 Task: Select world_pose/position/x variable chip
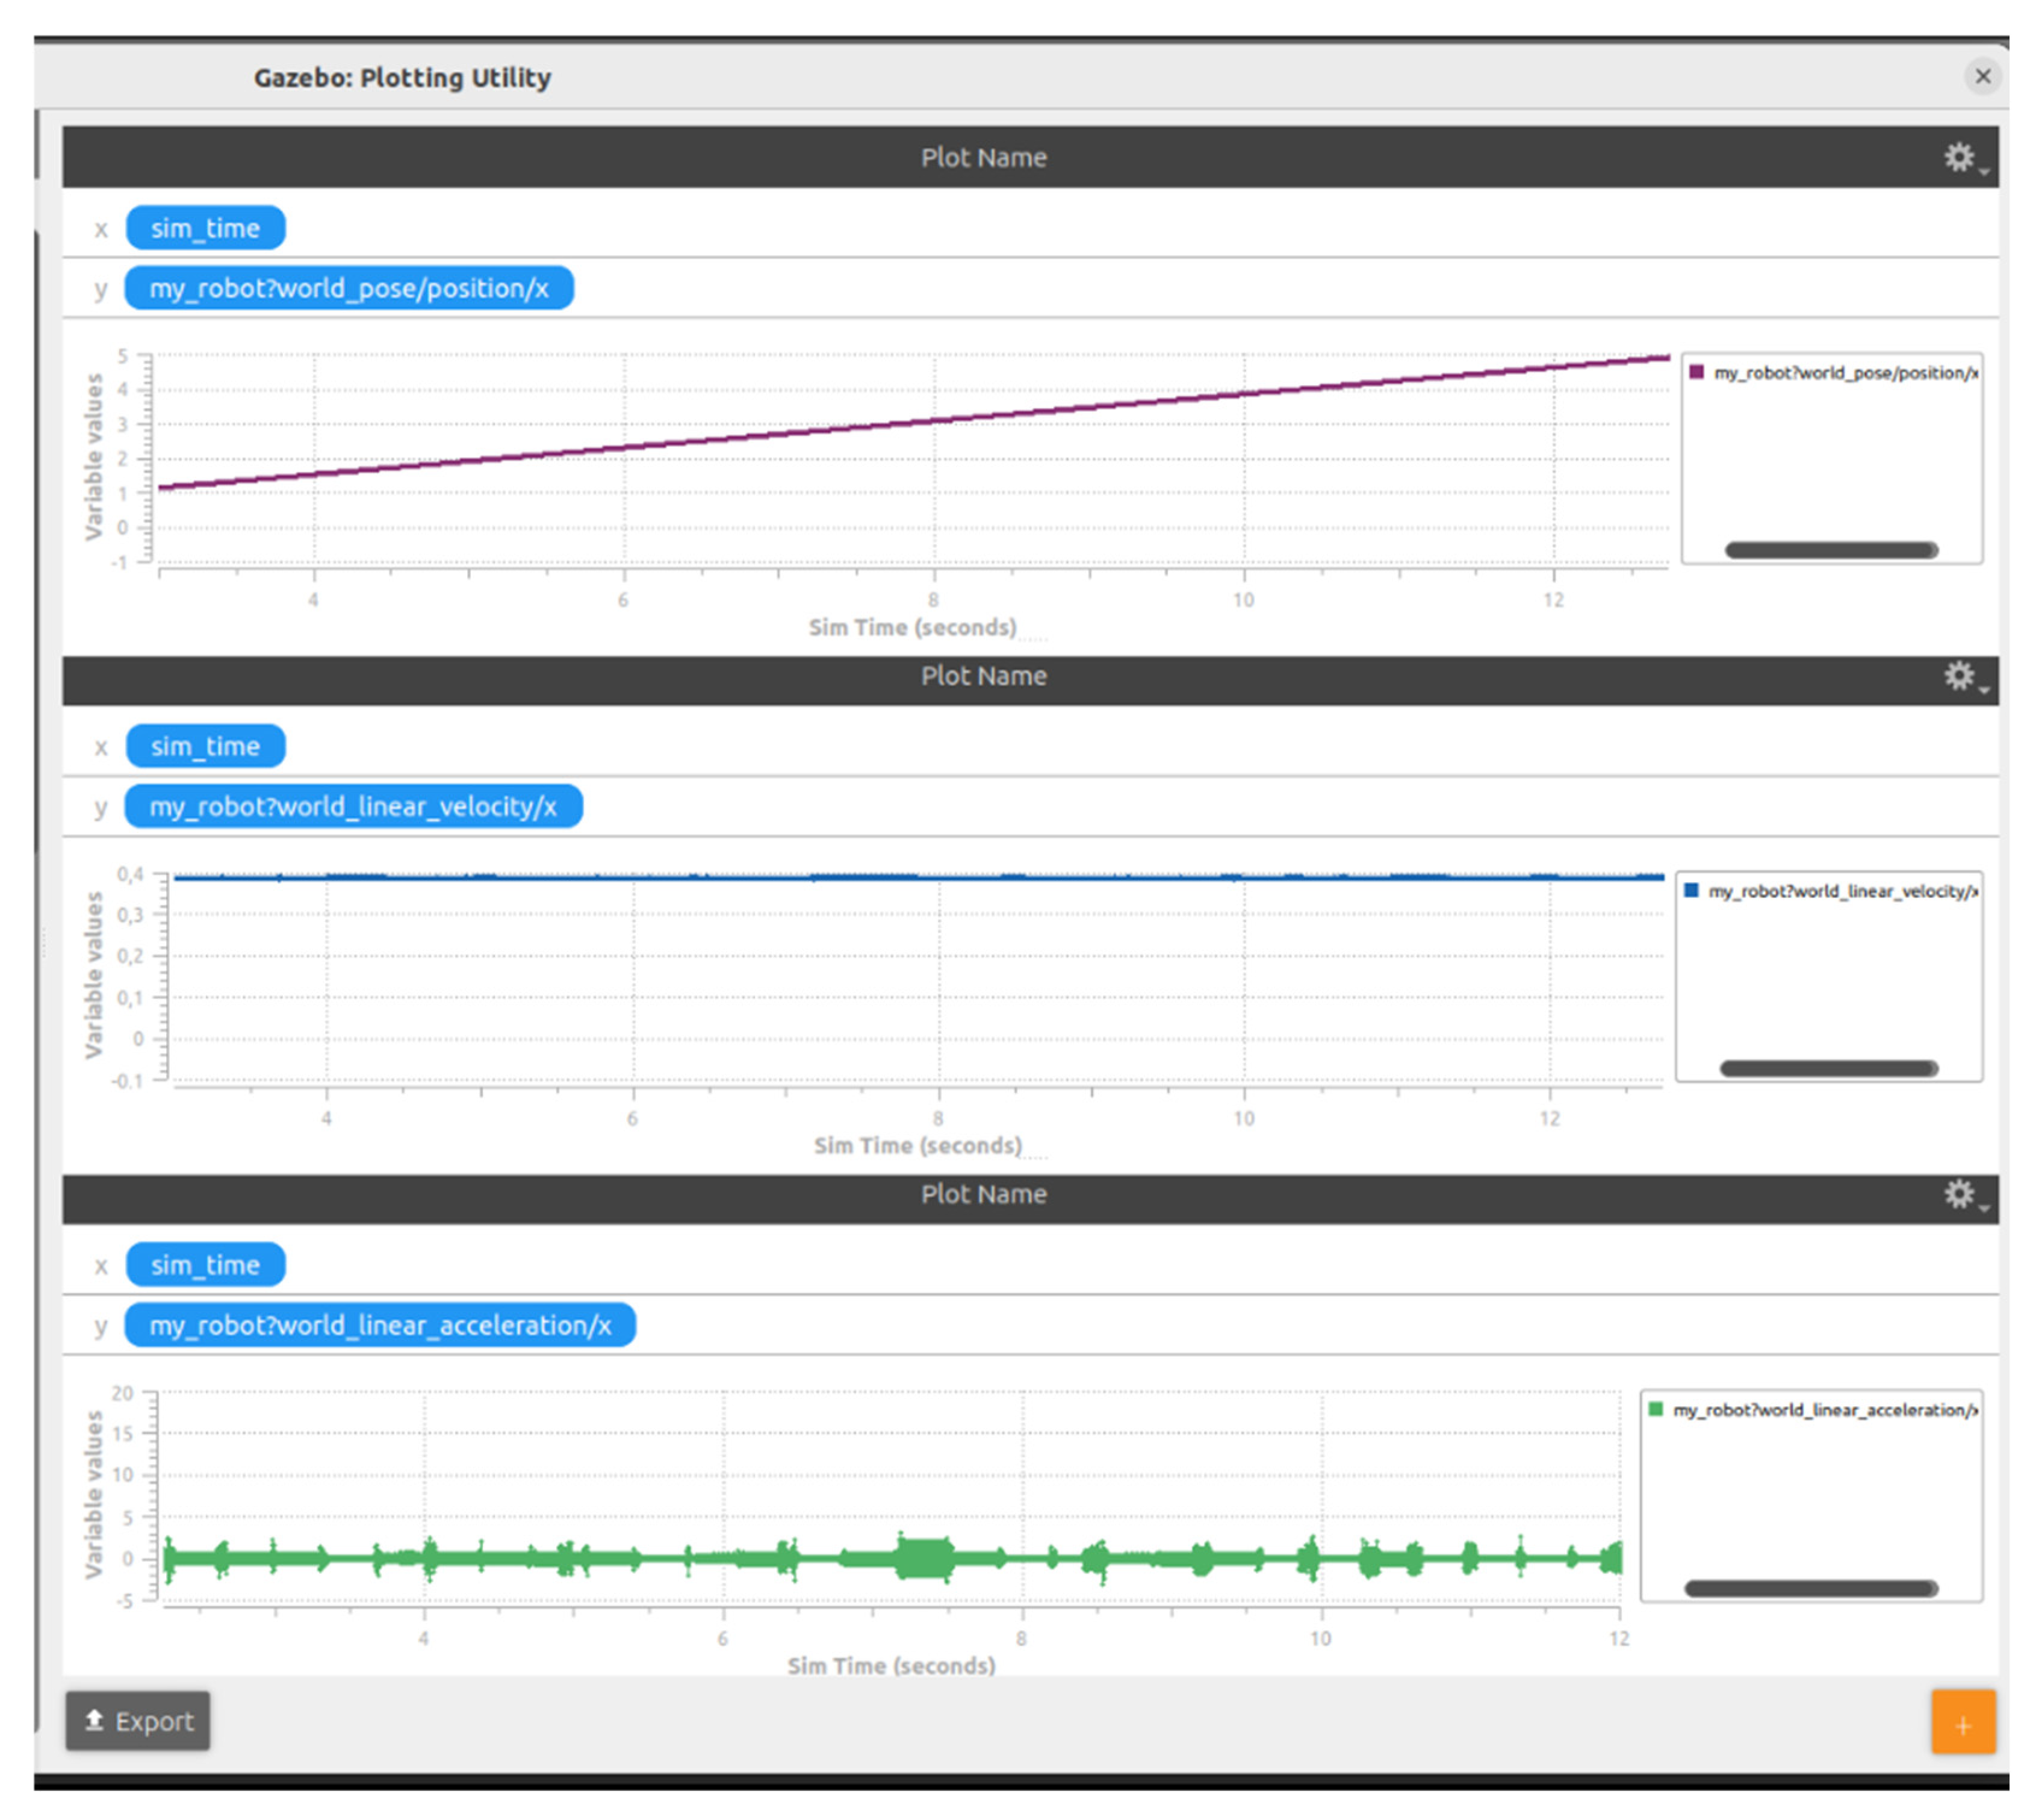[x=349, y=289]
